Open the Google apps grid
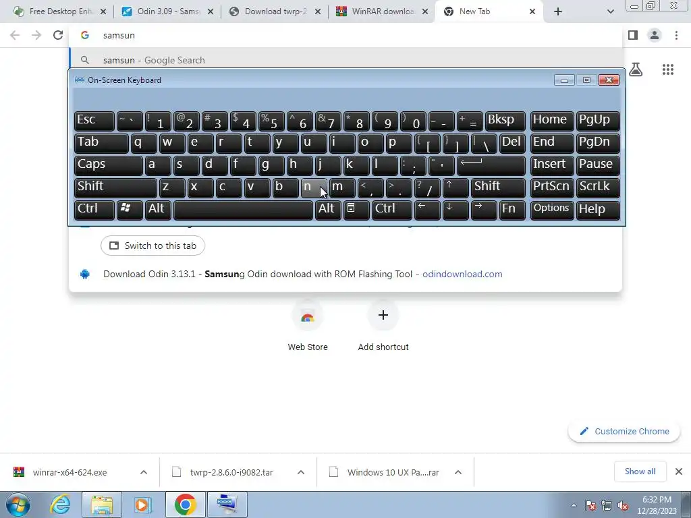Image resolution: width=691 pixels, height=518 pixels. 667,69
